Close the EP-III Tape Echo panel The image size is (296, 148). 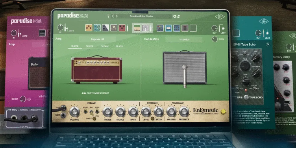point(268,44)
